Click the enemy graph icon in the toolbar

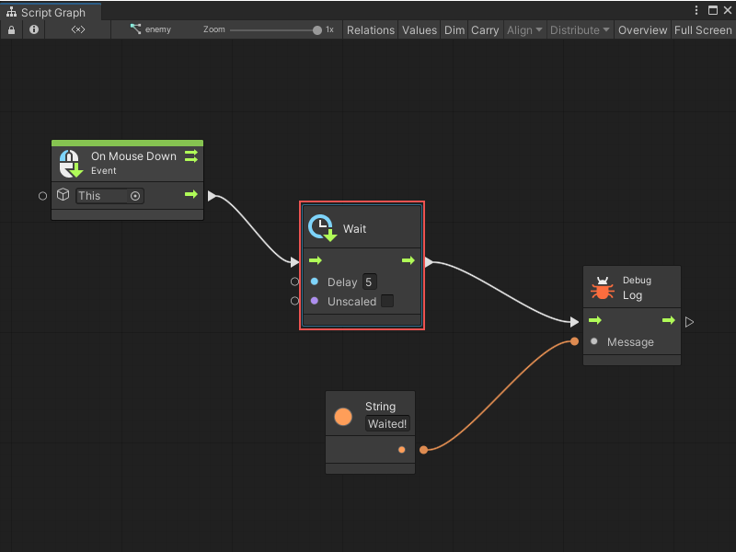point(137,29)
